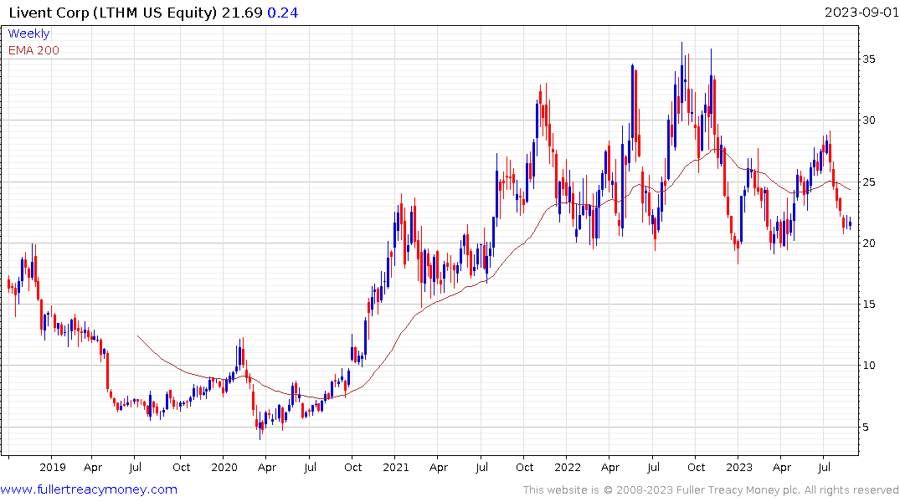This screenshot has width=900, height=502.
Task: Click the 5 price axis label
Action: pyautogui.click(x=866, y=428)
